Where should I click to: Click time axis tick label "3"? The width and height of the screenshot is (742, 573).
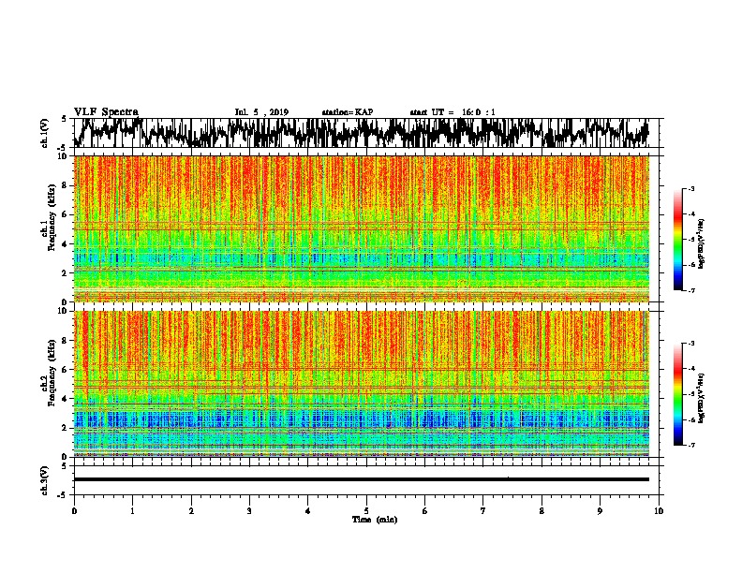pyautogui.click(x=249, y=511)
